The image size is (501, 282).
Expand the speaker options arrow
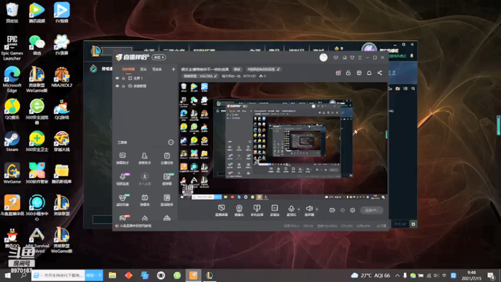(x=317, y=209)
